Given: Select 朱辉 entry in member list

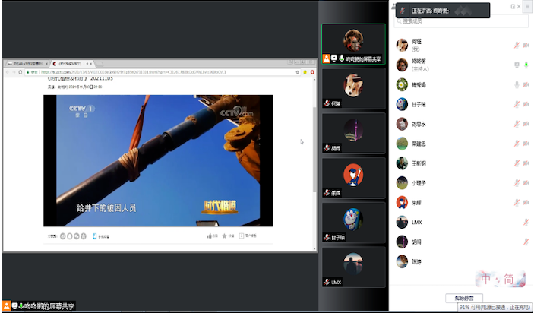Looking at the screenshot, I should tap(462, 203).
